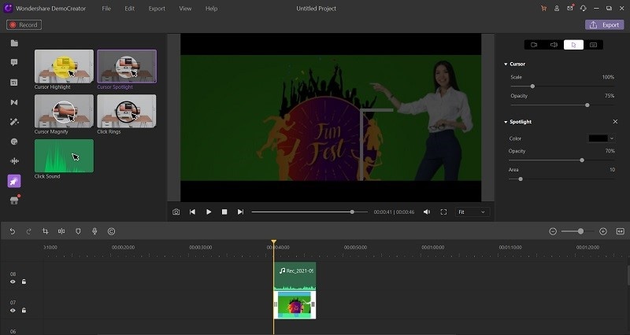The height and width of the screenshot is (335, 630).
Task: Collapse the Cursor section
Action: click(x=505, y=64)
